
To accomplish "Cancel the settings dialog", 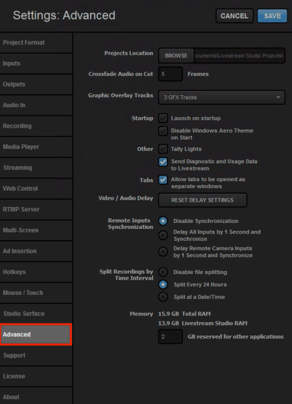I will pos(234,16).
